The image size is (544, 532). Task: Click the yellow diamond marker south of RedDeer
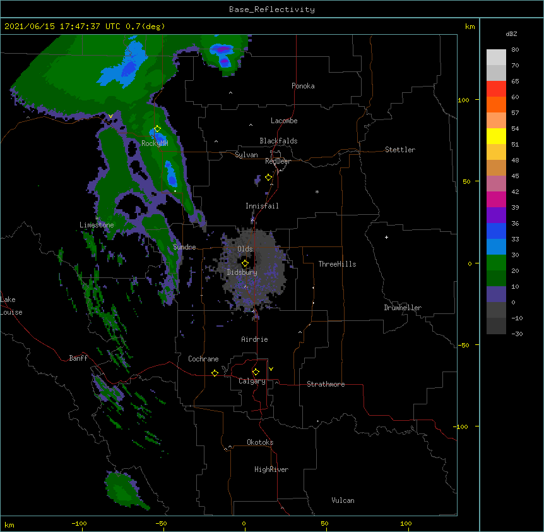[268, 178]
